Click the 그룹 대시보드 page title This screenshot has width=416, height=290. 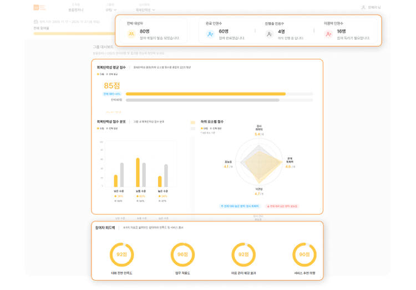[103, 47]
